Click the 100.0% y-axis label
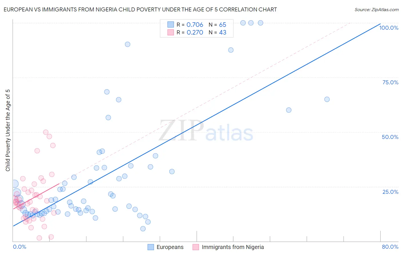The width and height of the screenshot is (402, 255). [389, 28]
